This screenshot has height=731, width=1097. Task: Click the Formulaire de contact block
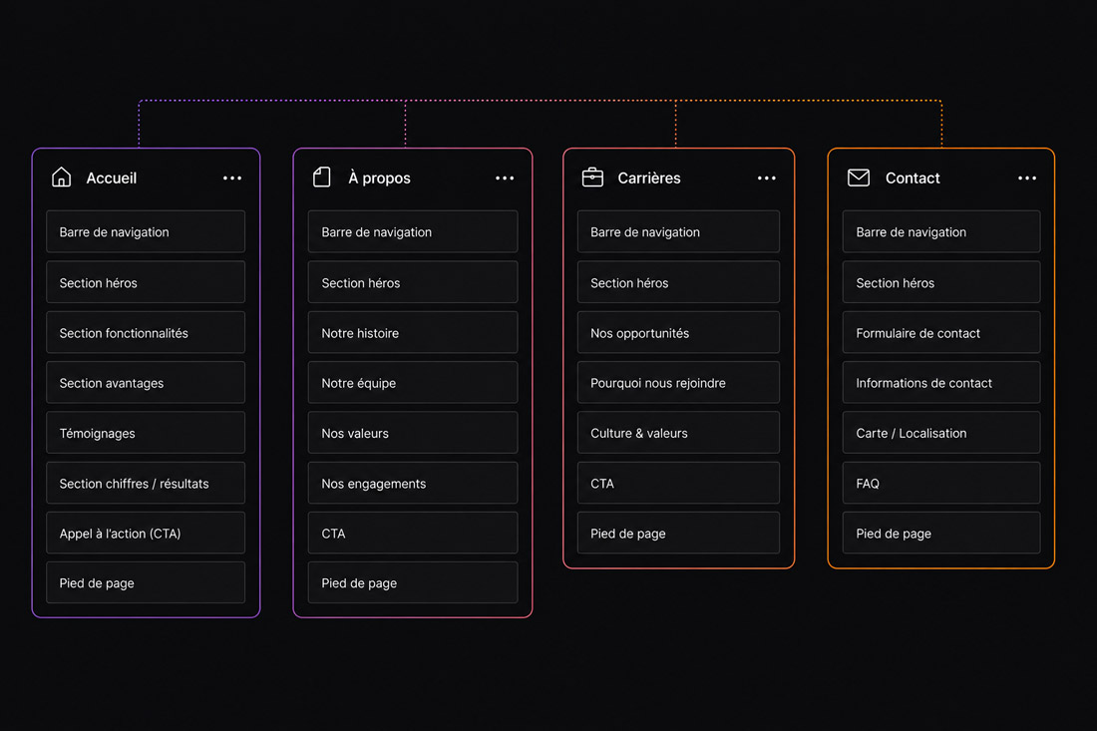pos(941,333)
